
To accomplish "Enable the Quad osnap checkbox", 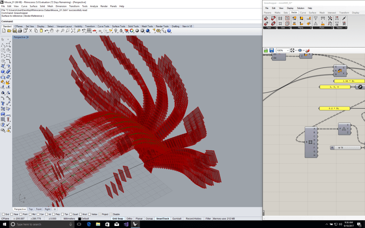I will [x=71, y=214].
